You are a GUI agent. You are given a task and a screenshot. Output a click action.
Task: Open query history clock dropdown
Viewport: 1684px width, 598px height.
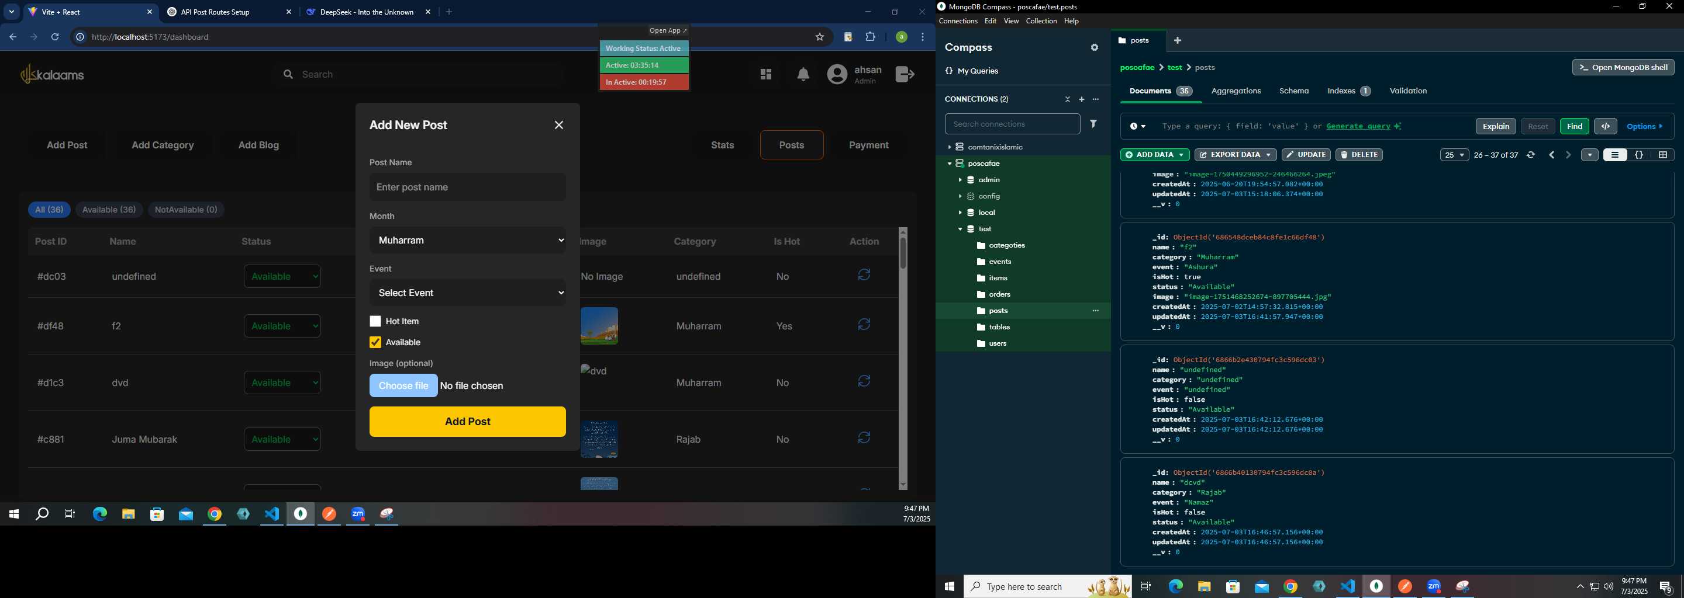point(1137,126)
